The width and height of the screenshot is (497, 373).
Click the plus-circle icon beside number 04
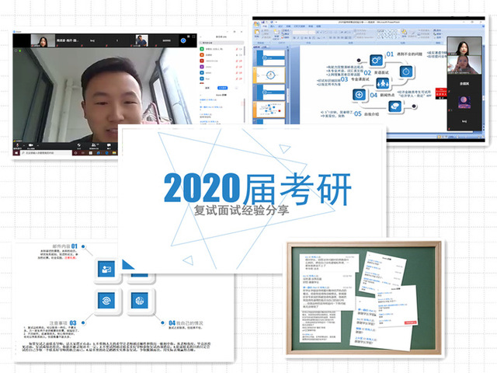pyautogui.click(x=360, y=95)
